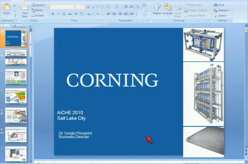248x164 pixels.
Task: Open Shape Effects options
Action: pyautogui.click(x=196, y=16)
